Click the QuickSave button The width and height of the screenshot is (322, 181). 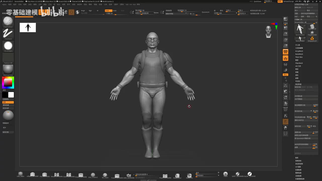257,1
